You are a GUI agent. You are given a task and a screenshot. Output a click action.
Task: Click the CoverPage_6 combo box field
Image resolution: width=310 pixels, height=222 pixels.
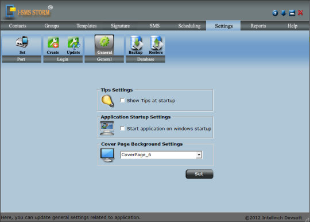pyautogui.click(x=161, y=155)
